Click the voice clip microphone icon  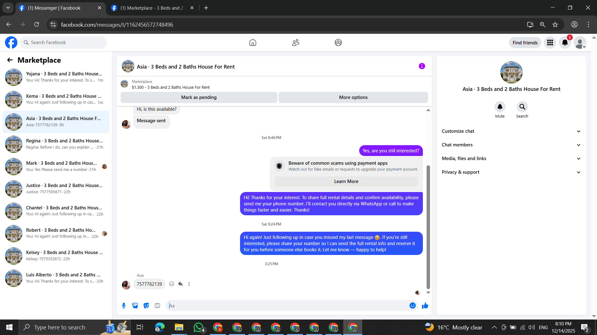tap(124, 306)
